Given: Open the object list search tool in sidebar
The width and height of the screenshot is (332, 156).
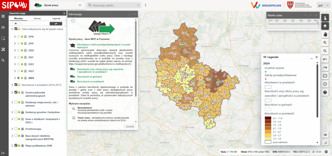Looking at the screenshot, I should tap(3, 27).
